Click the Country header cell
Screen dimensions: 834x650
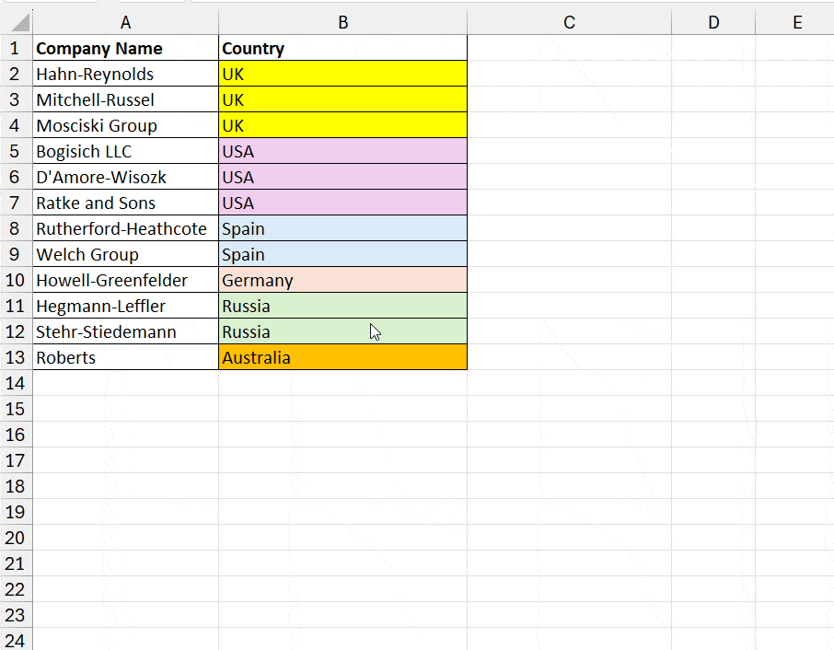pyautogui.click(x=343, y=48)
